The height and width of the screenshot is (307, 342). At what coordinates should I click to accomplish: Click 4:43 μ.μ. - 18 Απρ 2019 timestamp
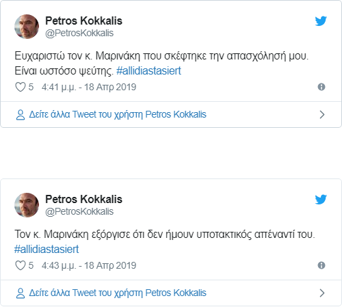[x=89, y=265]
